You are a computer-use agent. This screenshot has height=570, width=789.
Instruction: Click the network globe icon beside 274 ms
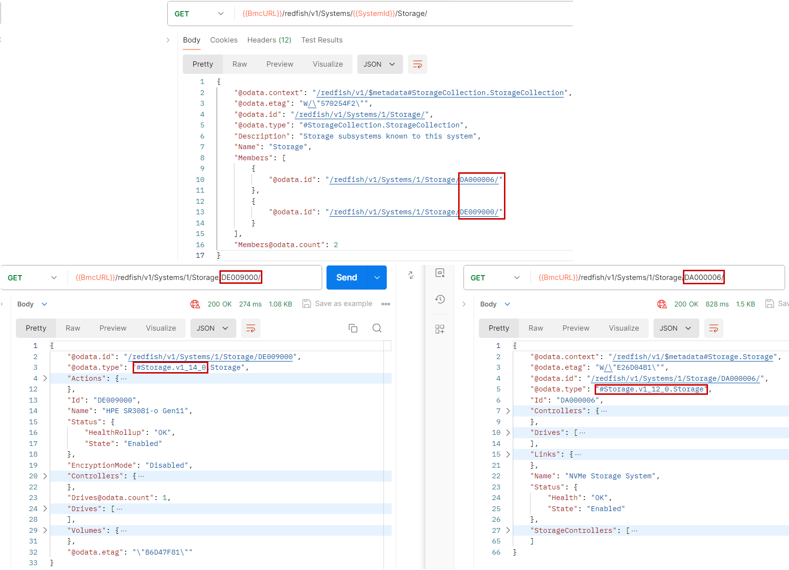pyautogui.click(x=195, y=304)
